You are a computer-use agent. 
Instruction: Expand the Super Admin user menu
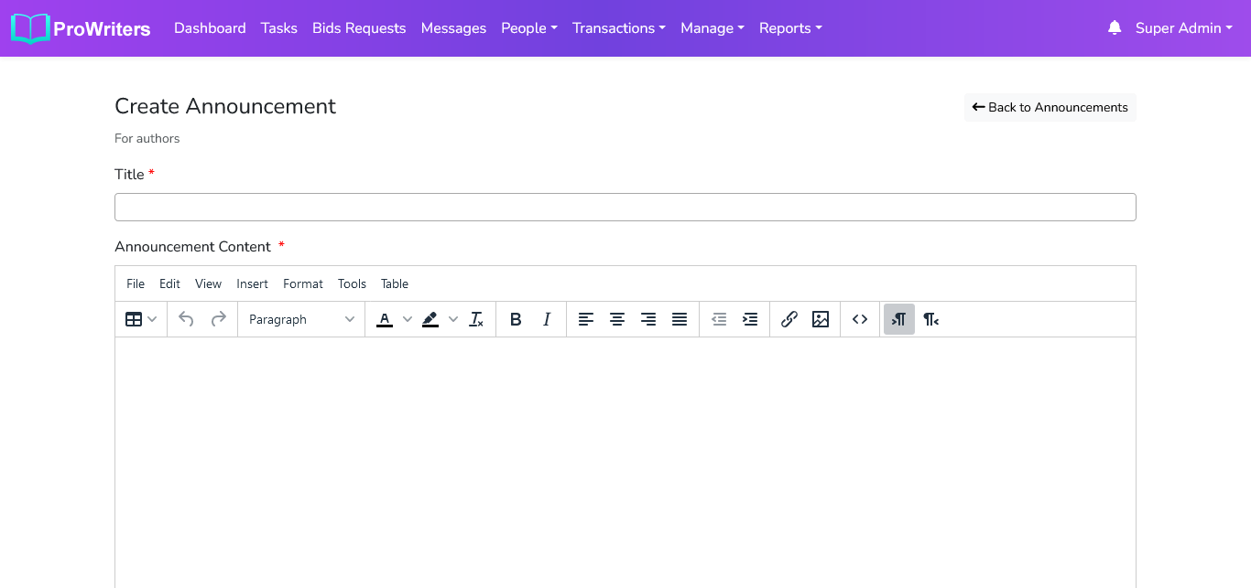(x=1183, y=28)
